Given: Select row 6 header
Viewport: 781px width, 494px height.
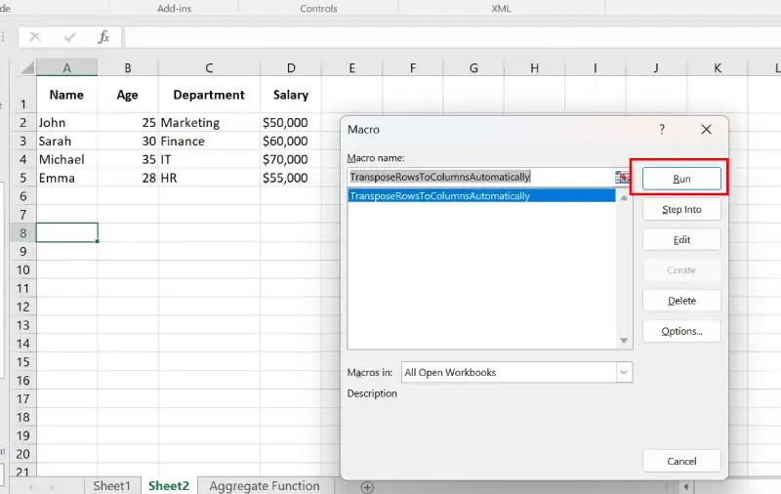Looking at the screenshot, I should [x=22, y=196].
